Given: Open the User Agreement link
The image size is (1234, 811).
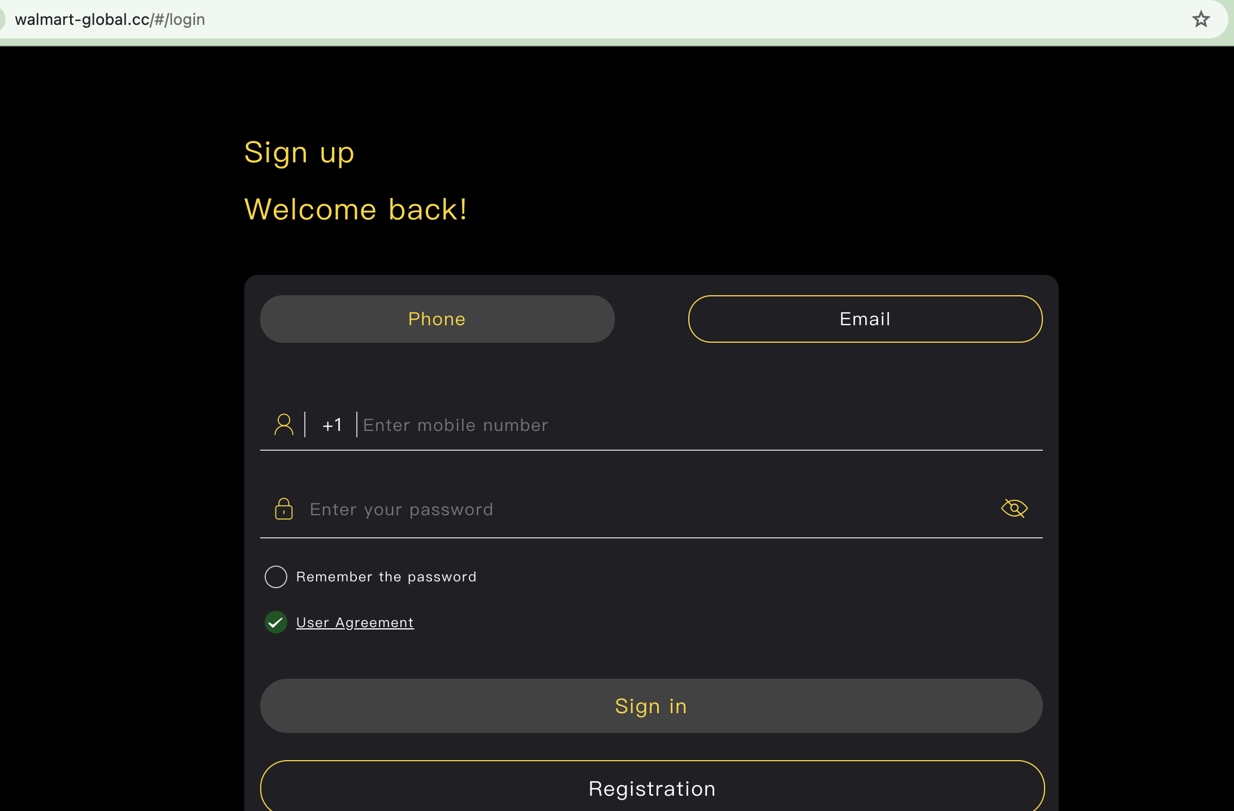Looking at the screenshot, I should 355,623.
